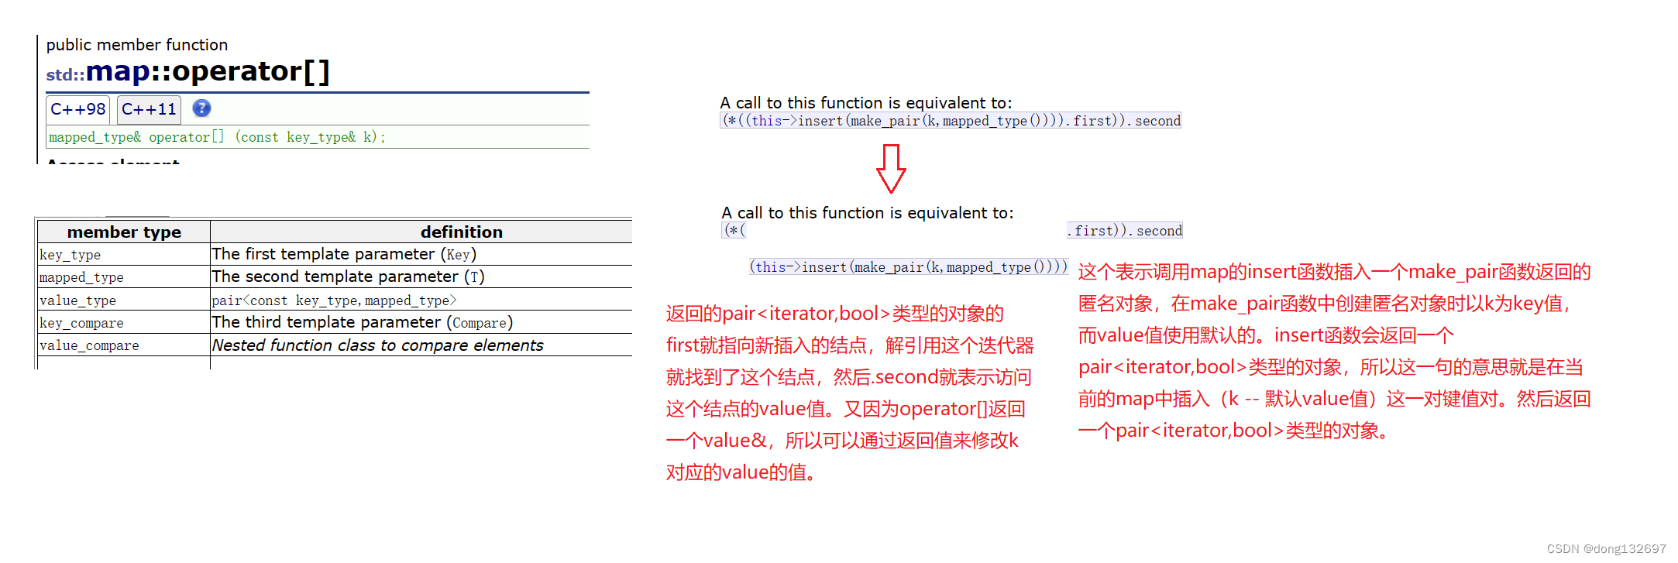The height and width of the screenshot is (563, 1678).
Task: Click 'Nested function class to compare elements'
Action: click(x=378, y=345)
